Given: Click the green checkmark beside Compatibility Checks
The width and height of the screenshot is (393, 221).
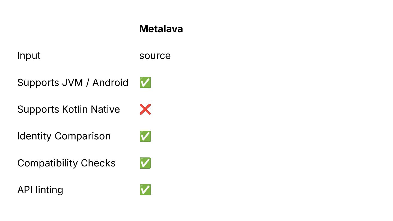Looking at the screenshot, I should click(x=145, y=163).
